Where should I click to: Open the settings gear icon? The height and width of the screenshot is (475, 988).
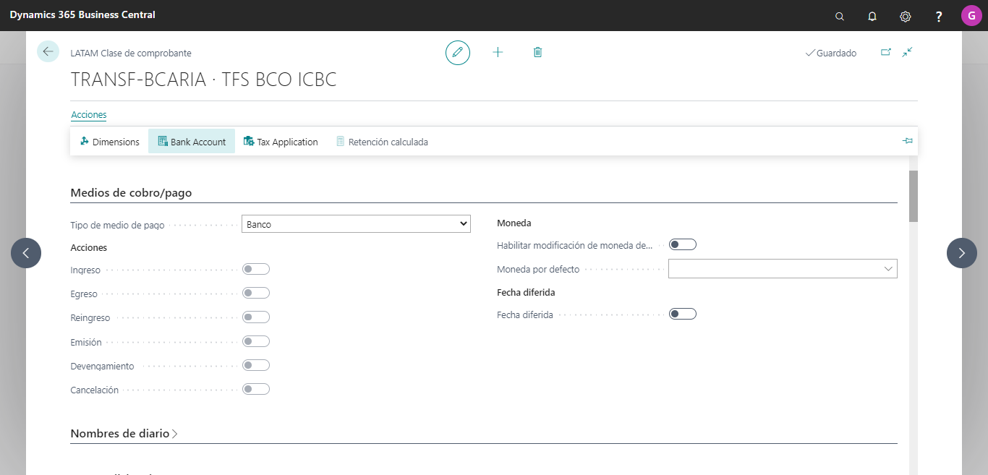point(906,16)
